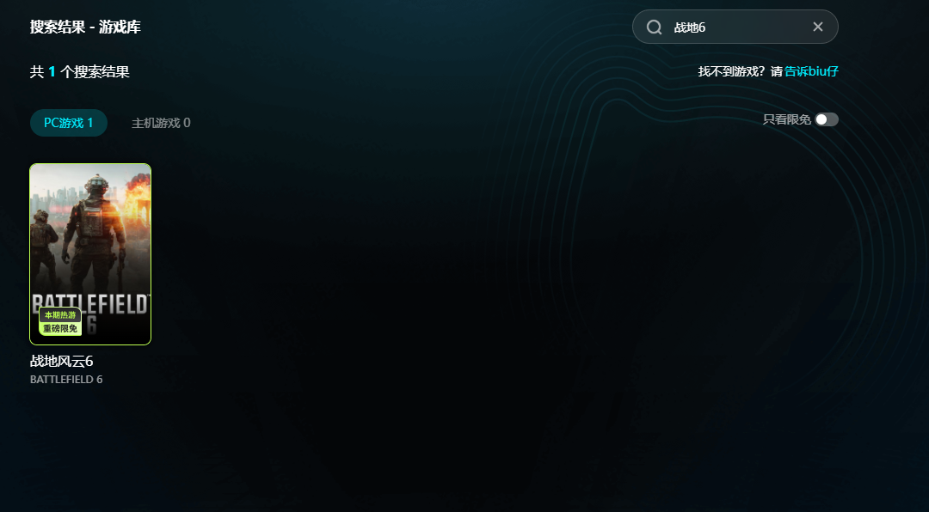This screenshot has width=929, height=512.
Task: Focus the search field containing 战地6
Action: click(735, 27)
